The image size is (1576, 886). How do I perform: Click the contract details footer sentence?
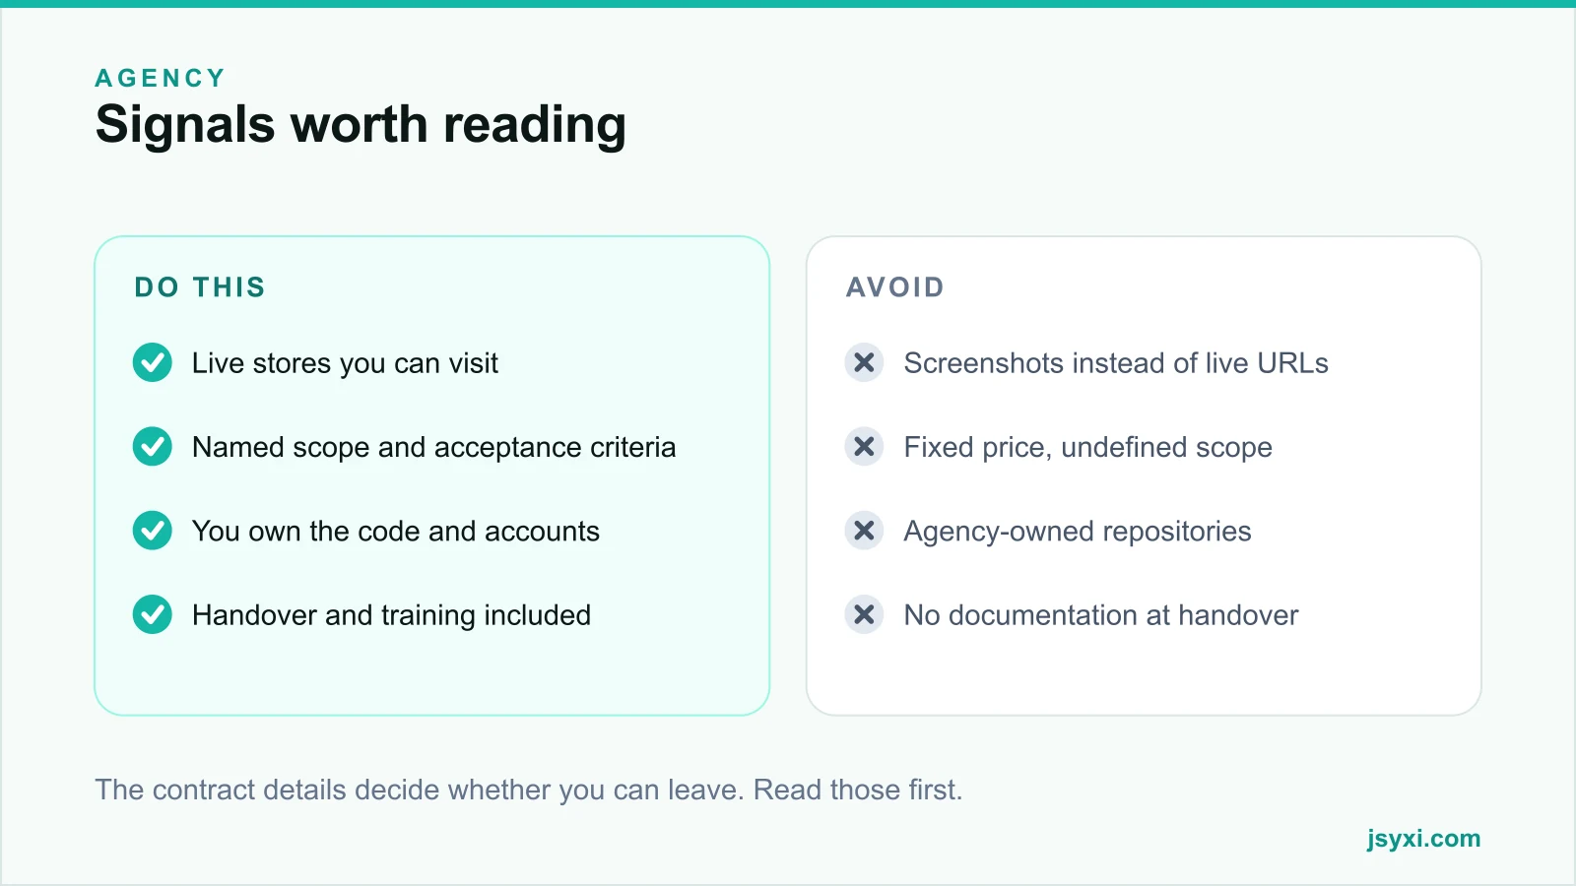click(x=529, y=790)
